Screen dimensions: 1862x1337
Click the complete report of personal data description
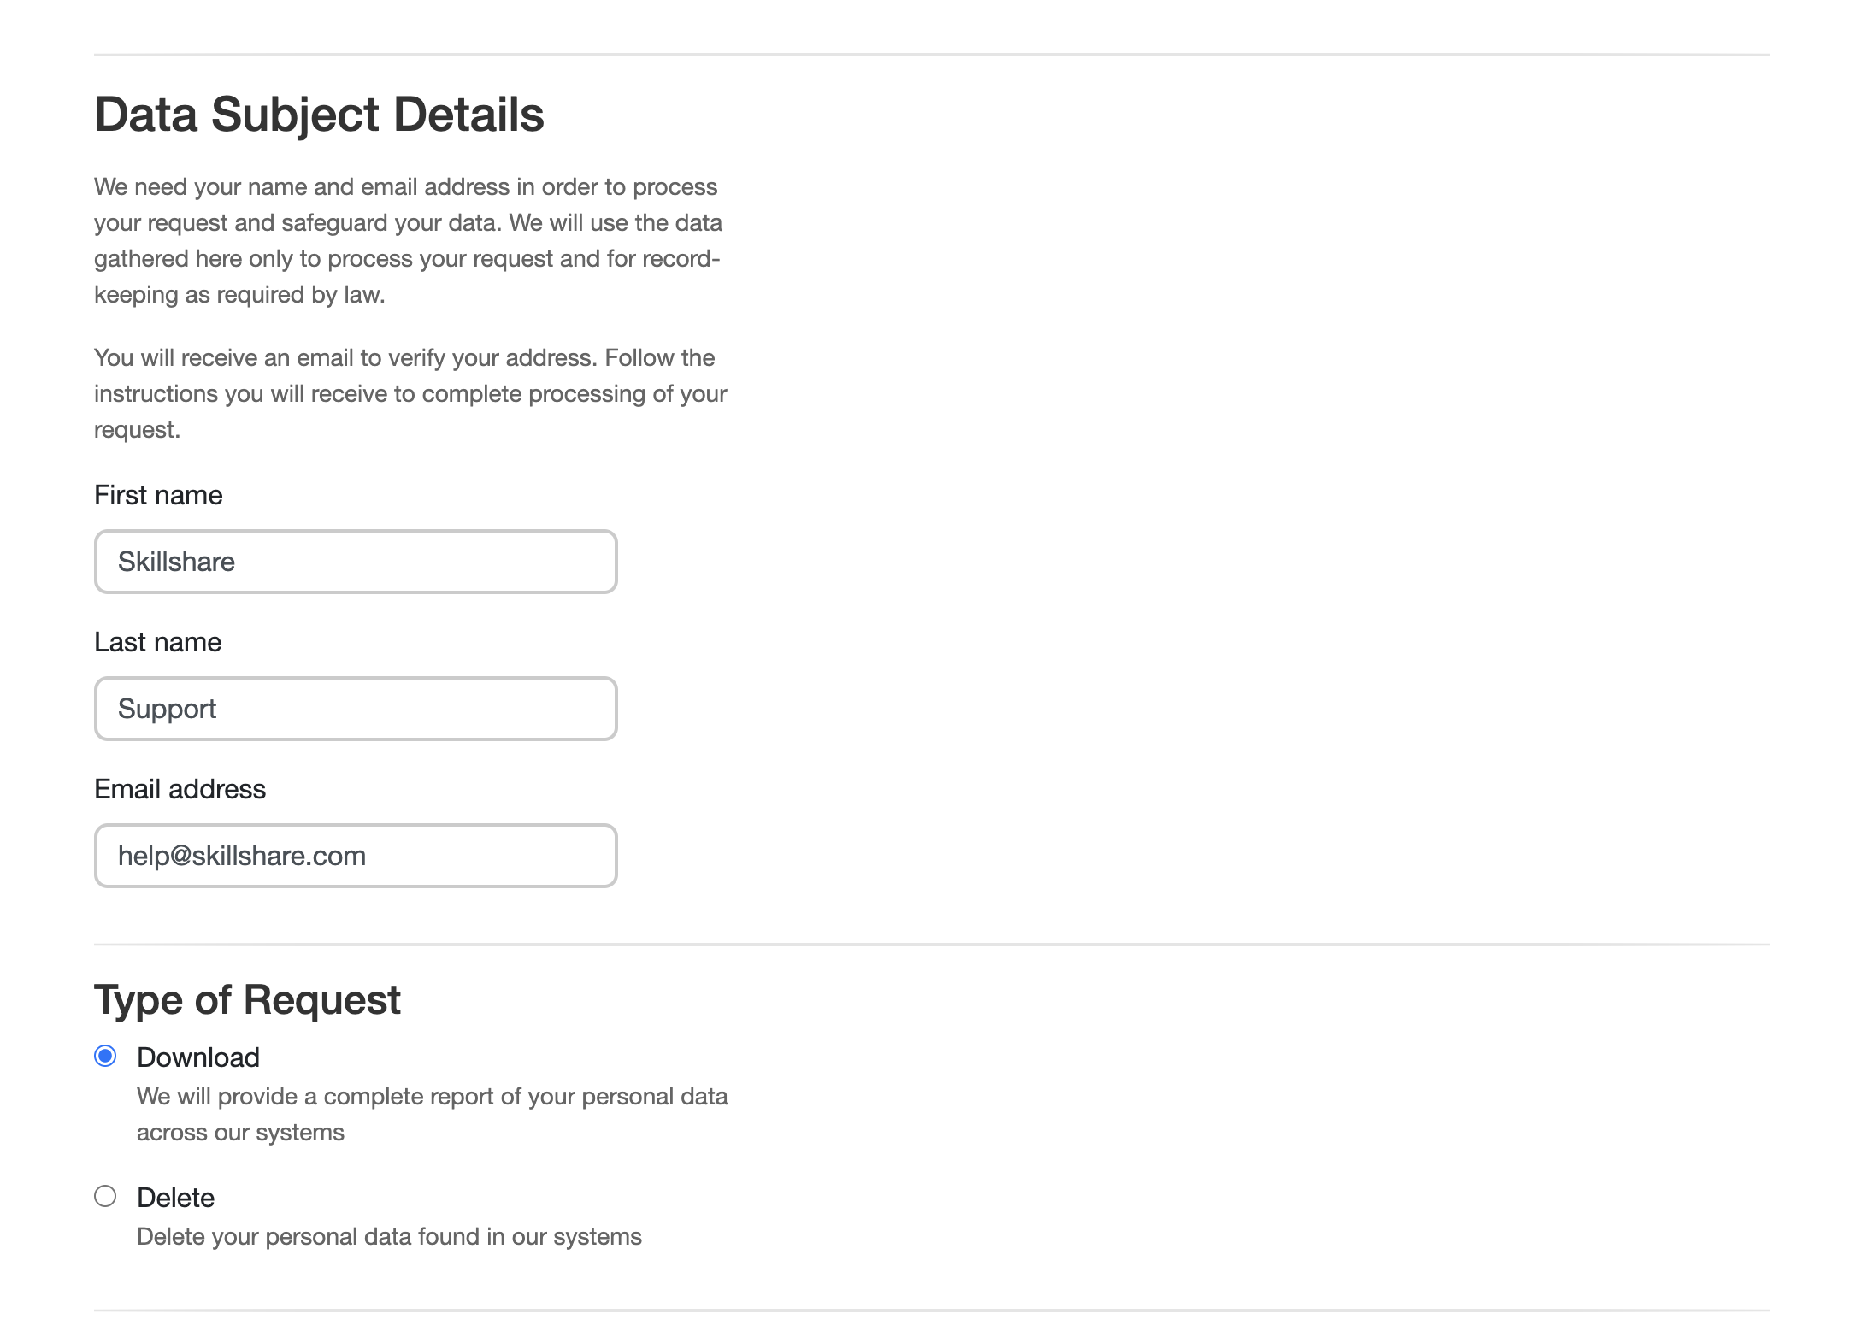coord(433,1114)
